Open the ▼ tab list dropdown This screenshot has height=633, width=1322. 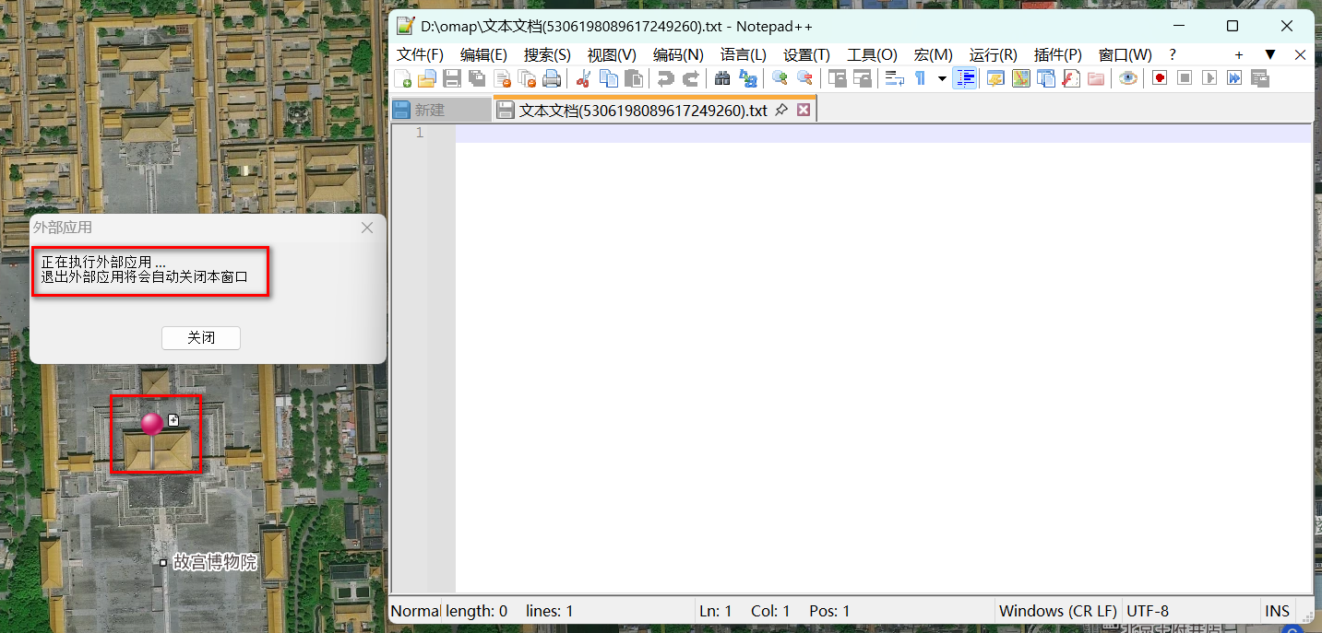(1270, 54)
